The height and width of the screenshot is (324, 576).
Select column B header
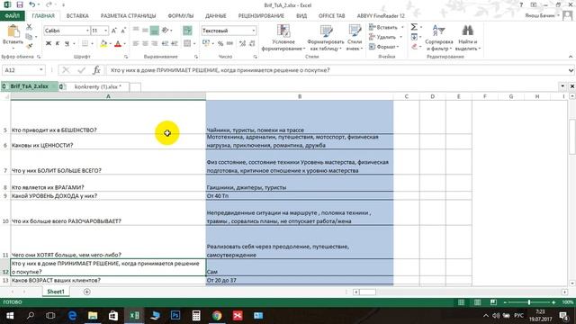click(x=300, y=96)
